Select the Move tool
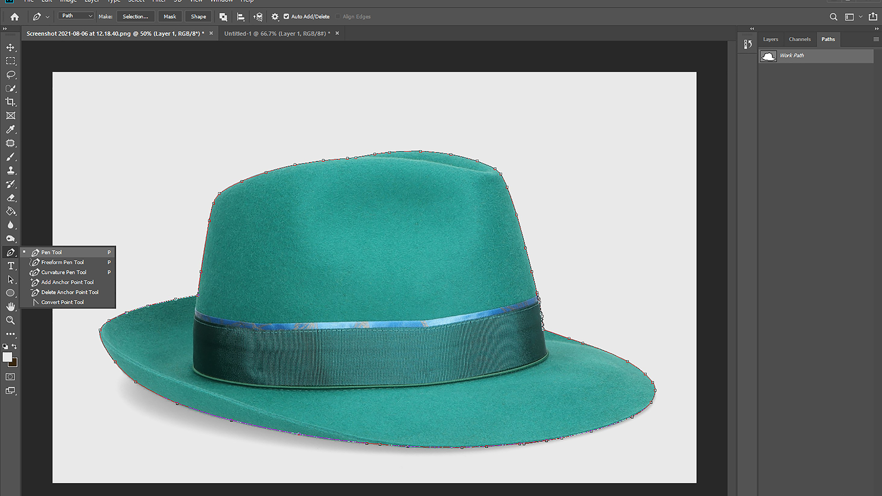This screenshot has height=496, width=882. tap(11, 47)
